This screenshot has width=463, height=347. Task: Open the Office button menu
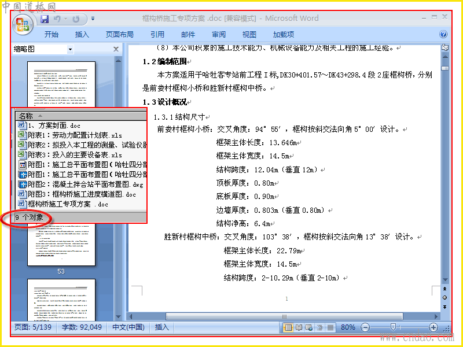23,25
